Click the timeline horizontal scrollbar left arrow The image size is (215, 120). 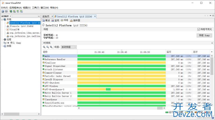point(79,108)
